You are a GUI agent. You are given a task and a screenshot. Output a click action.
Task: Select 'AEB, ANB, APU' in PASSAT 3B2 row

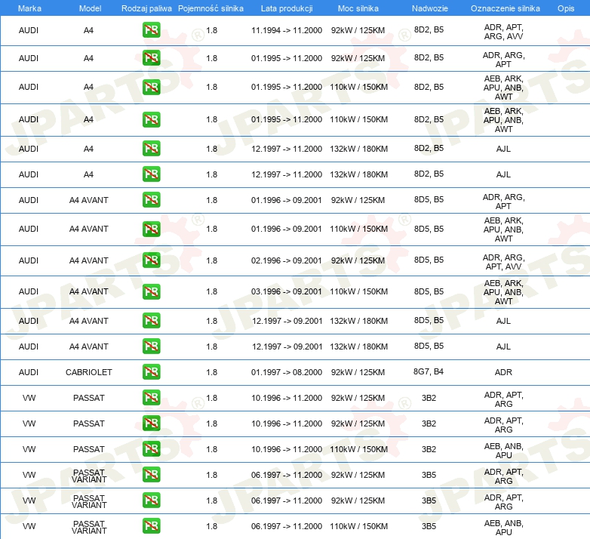[503, 451]
